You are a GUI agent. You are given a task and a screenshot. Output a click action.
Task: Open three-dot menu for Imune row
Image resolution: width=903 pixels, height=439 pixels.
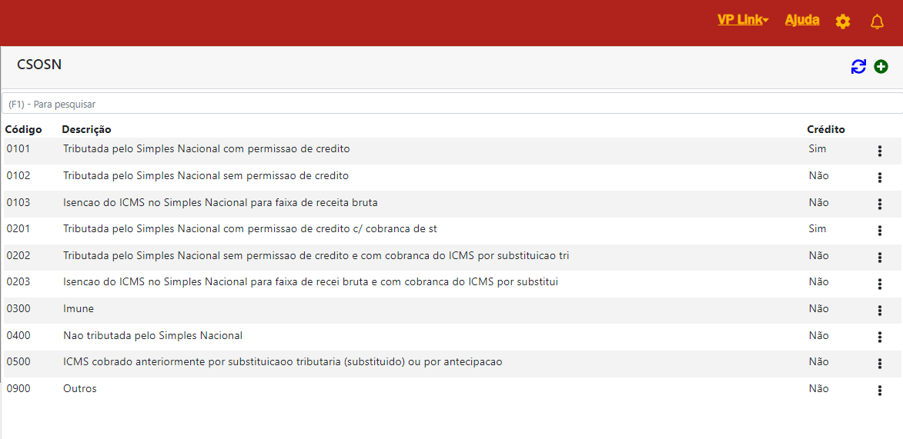[x=879, y=311]
